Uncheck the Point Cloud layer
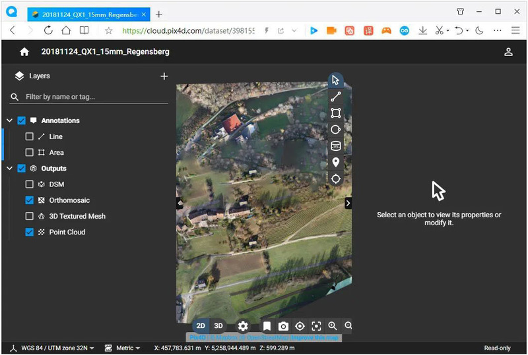The width and height of the screenshot is (528, 355). tap(29, 232)
